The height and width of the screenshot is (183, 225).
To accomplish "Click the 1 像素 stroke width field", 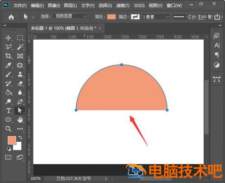I will 153,17.
